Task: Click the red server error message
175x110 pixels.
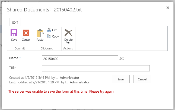Action: [61, 92]
